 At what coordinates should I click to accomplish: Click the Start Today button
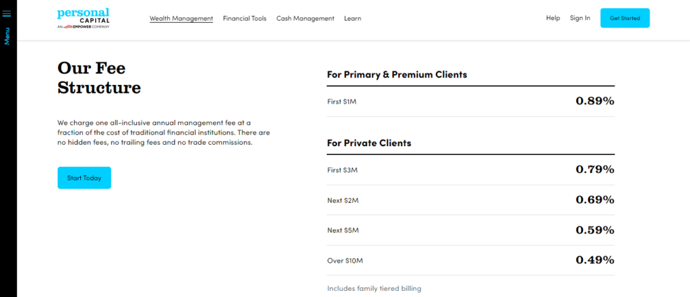point(84,178)
